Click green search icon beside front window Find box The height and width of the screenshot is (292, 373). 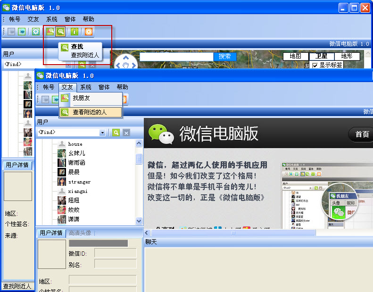coord(116,133)
